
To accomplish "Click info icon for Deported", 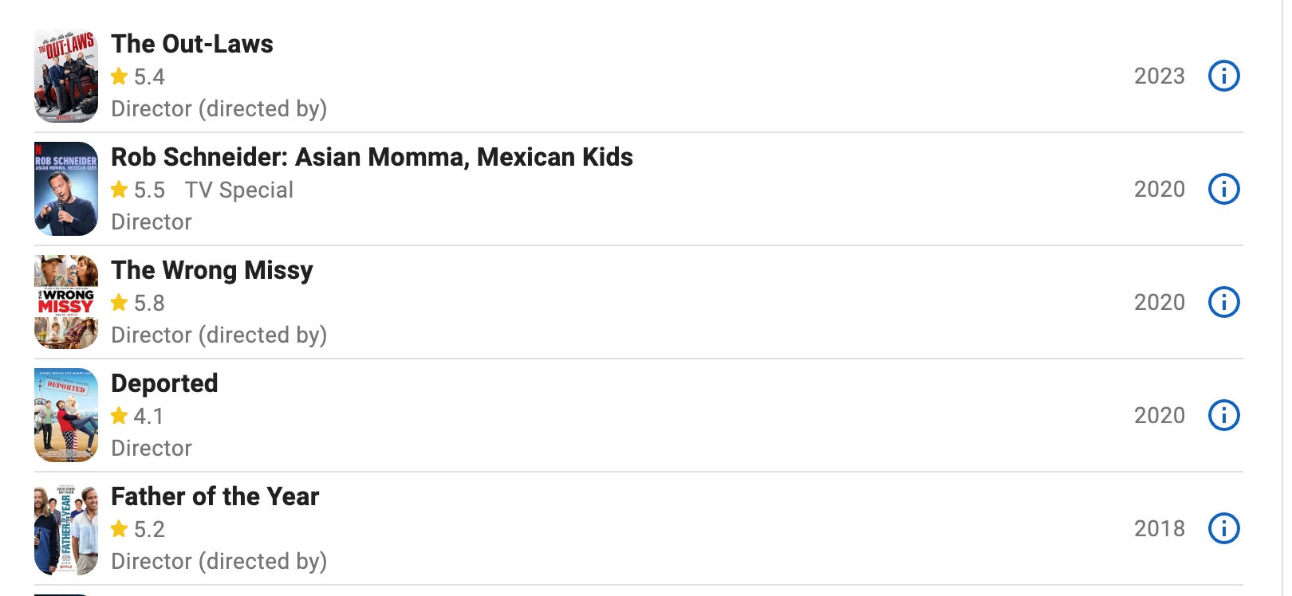I will pos(1223,415).
